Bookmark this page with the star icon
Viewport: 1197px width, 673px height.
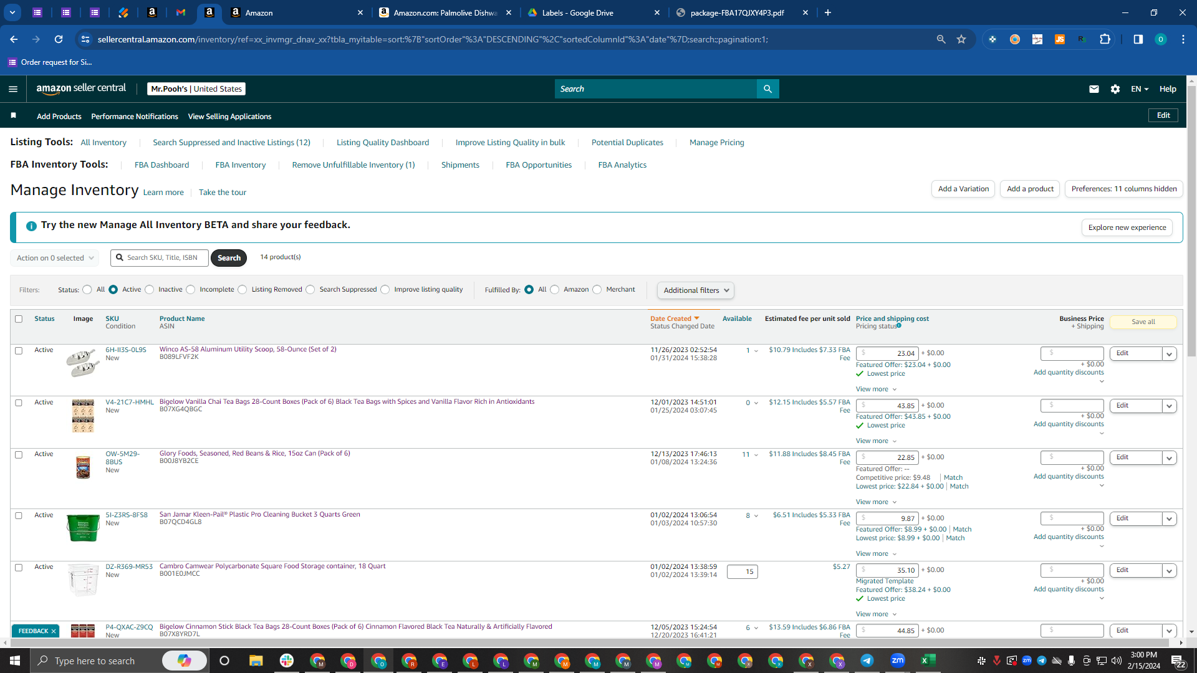point(961,39)
